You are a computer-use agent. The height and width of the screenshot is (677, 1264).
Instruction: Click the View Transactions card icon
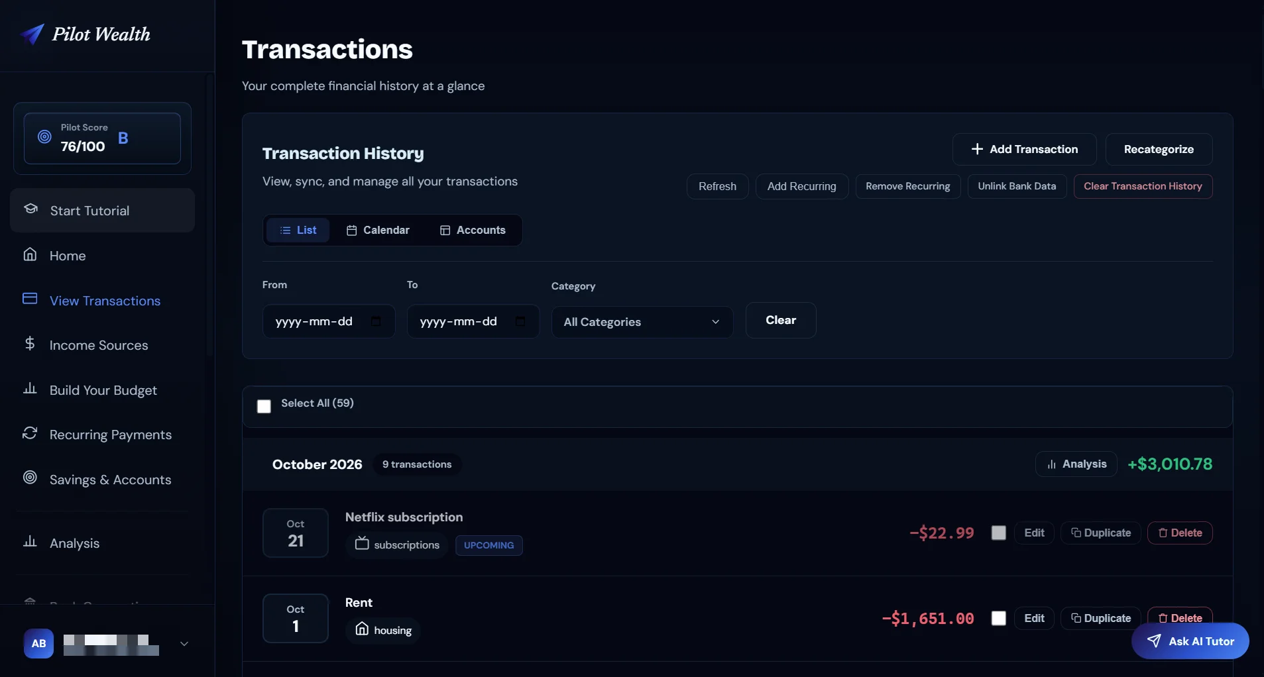30,299
